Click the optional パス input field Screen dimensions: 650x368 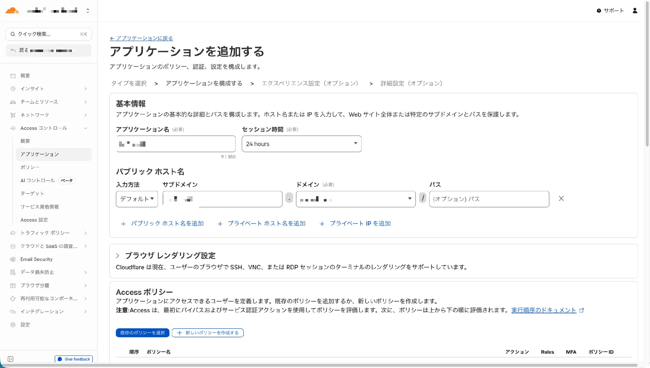click(x=489, y=199)
